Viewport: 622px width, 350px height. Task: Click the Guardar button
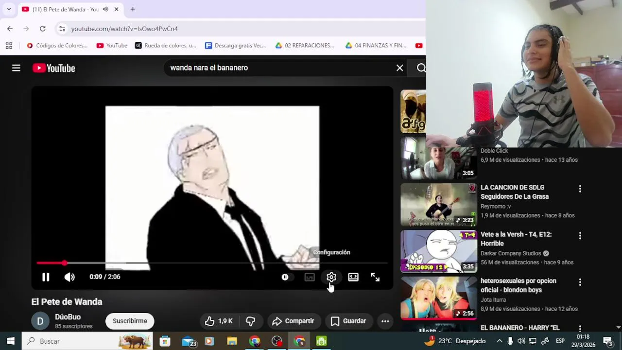tap(348, 321)
